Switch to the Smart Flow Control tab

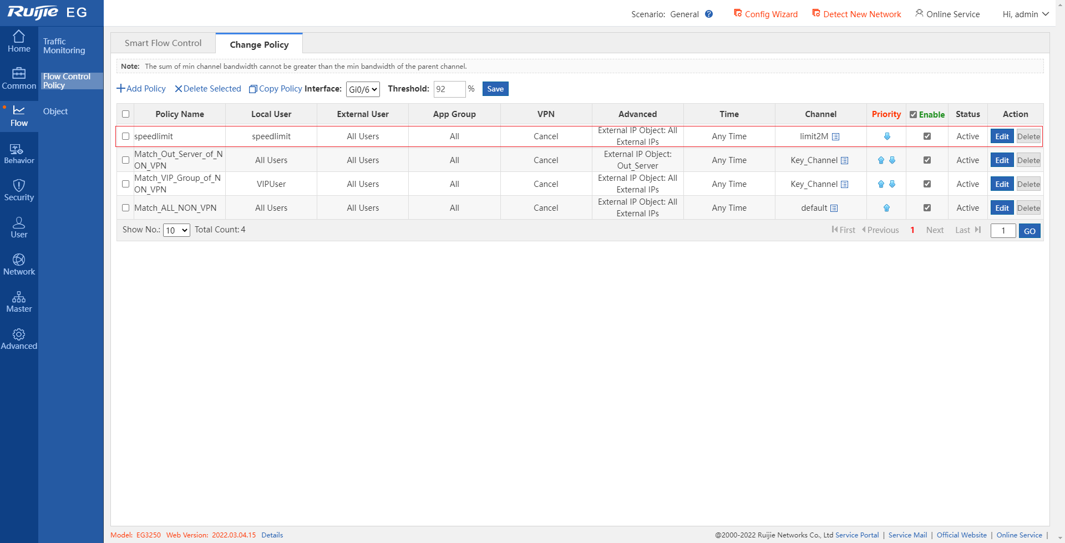(x=163, y=43)
